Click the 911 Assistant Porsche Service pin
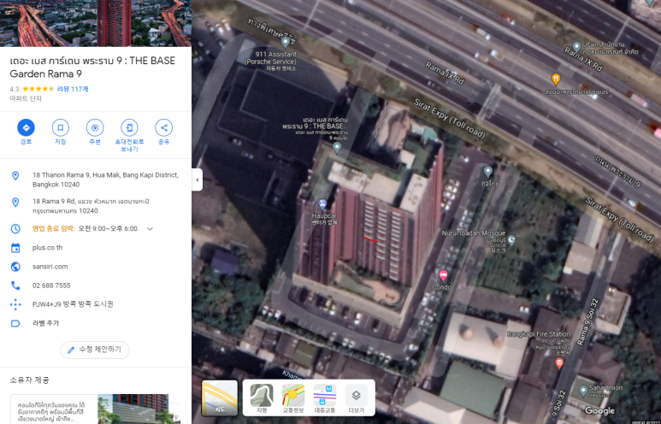 pos(286,42)
